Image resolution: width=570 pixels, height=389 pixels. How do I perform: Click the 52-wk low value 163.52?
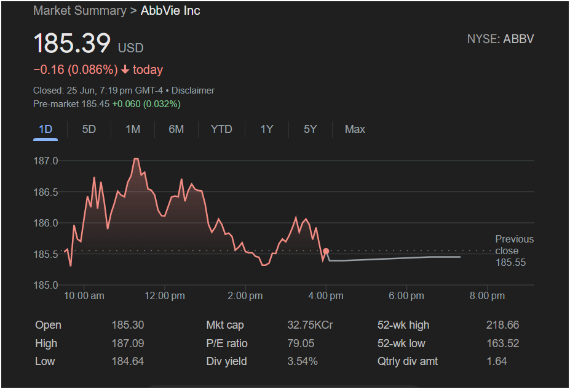pyautogui.click(x=503, y=343)
